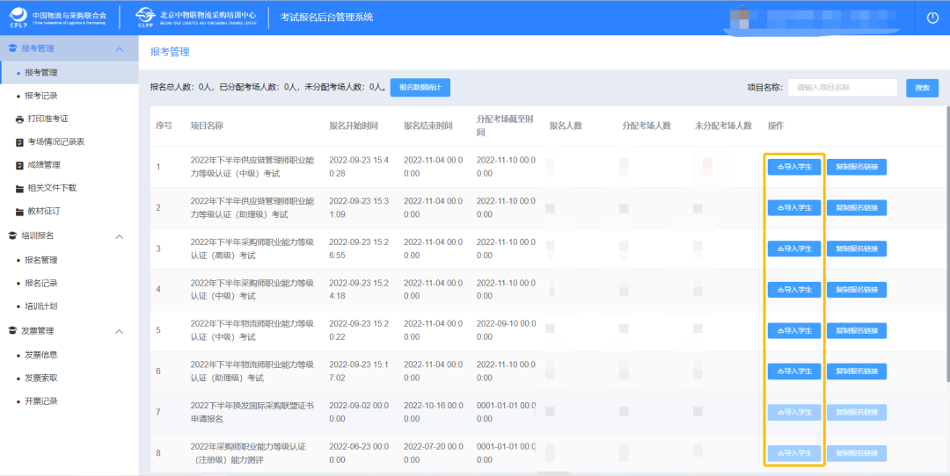950x476 pixels.
Task: Click the 搜索 button
Action: [922, 89]
